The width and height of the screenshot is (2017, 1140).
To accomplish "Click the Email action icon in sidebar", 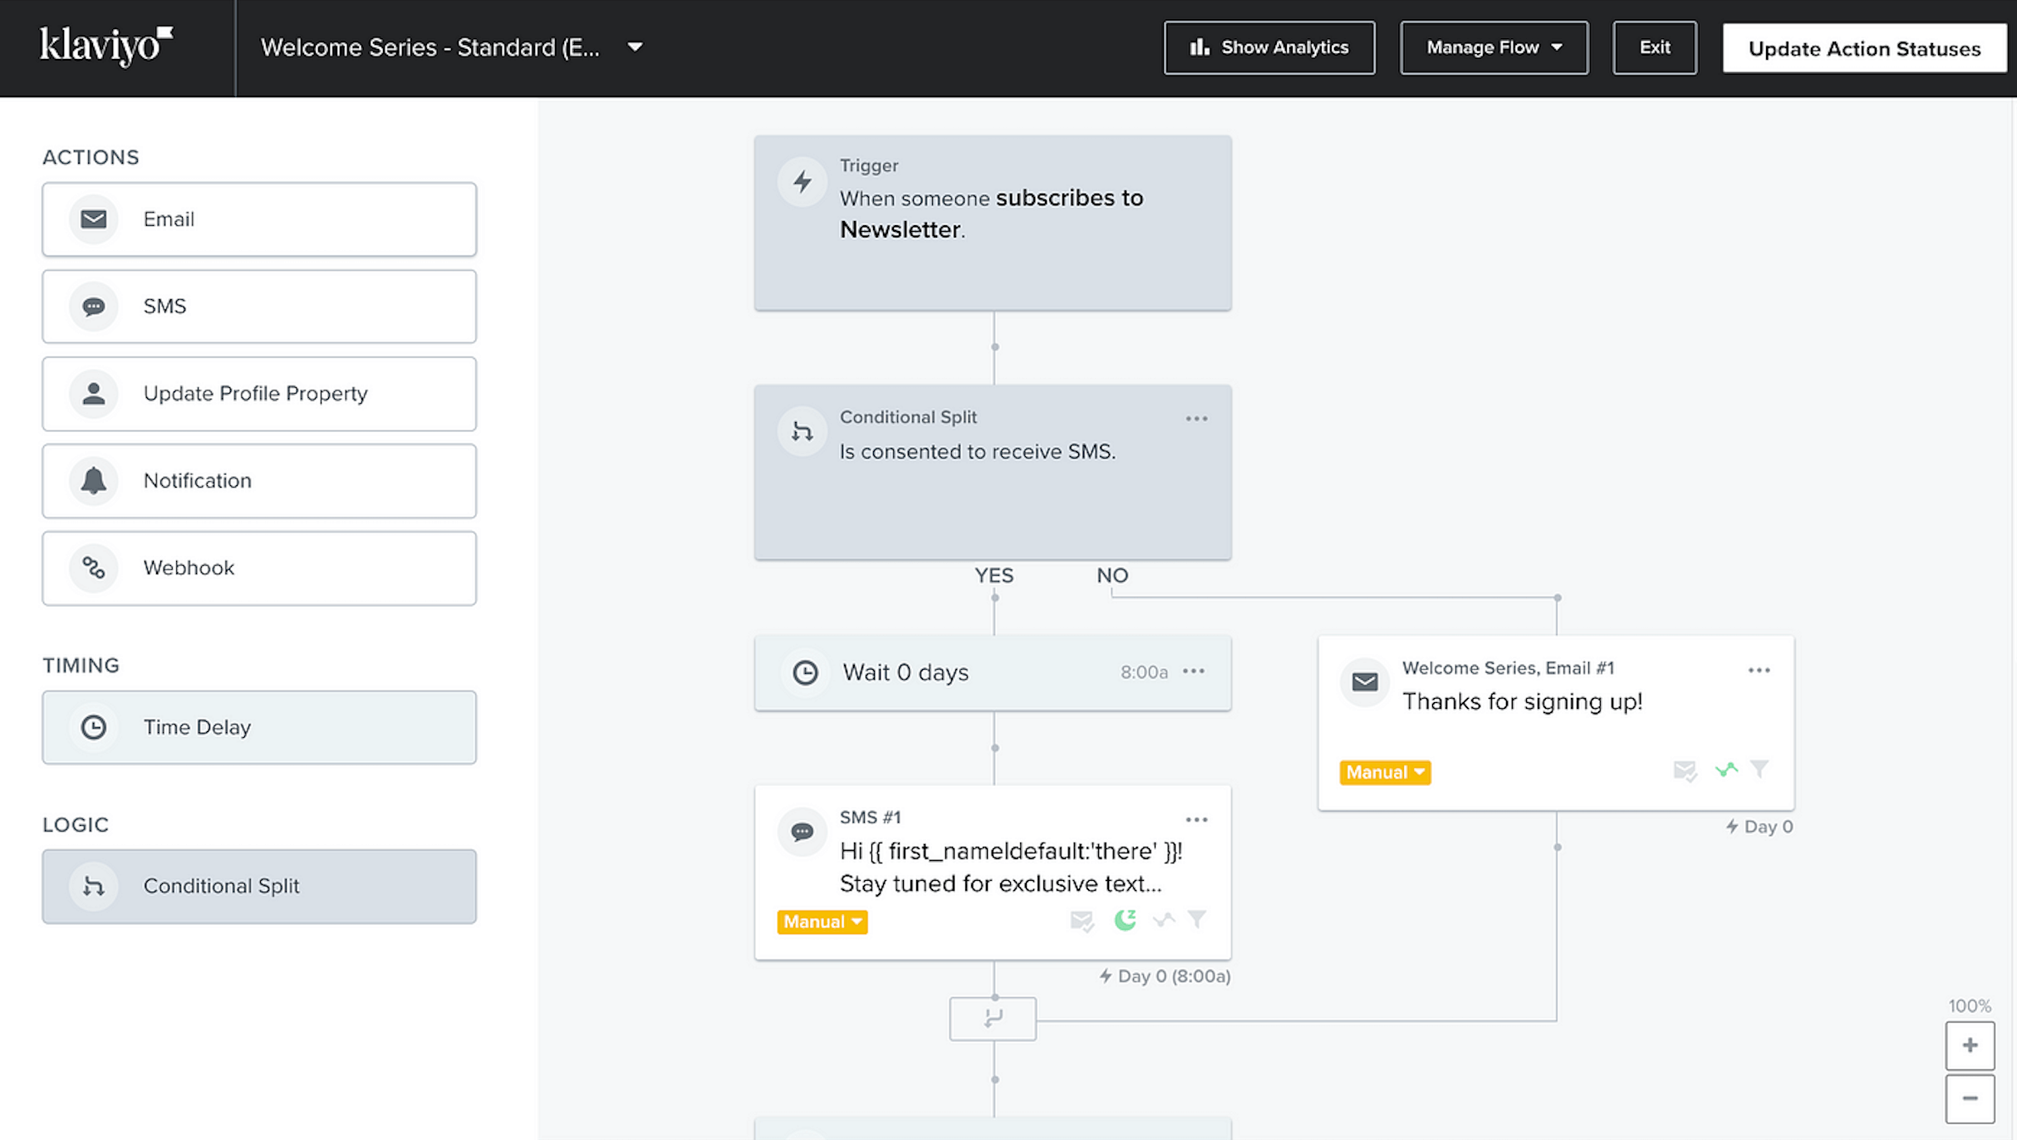I will 93,219.
